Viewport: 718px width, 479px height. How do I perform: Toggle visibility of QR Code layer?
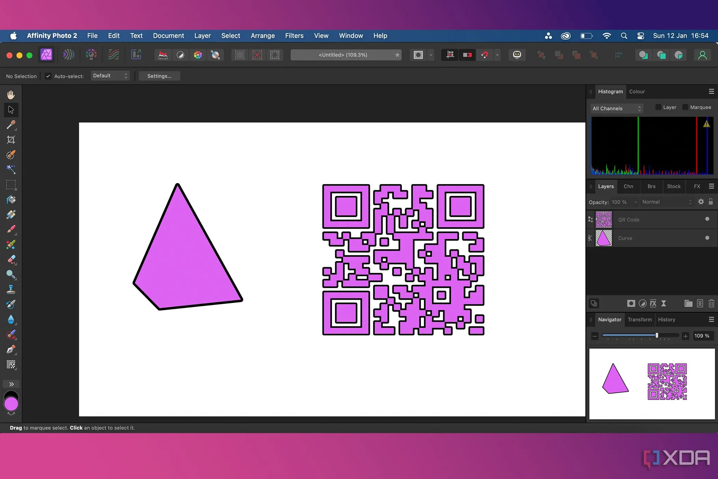707,219
